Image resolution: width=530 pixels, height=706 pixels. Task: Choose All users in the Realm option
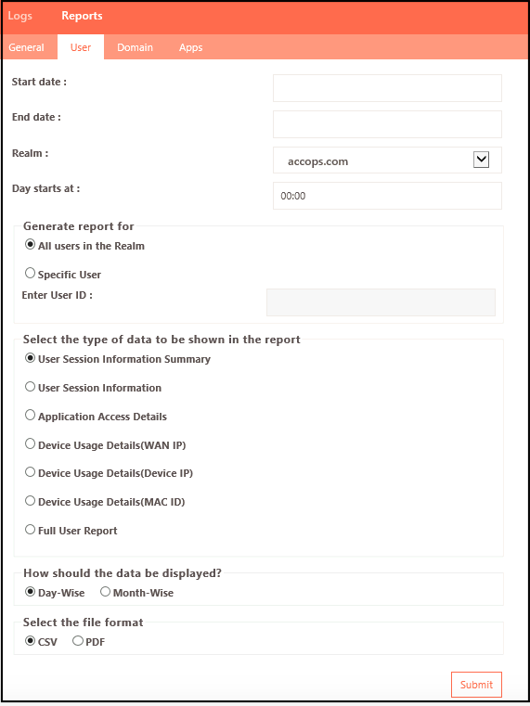tap(31, 245)
